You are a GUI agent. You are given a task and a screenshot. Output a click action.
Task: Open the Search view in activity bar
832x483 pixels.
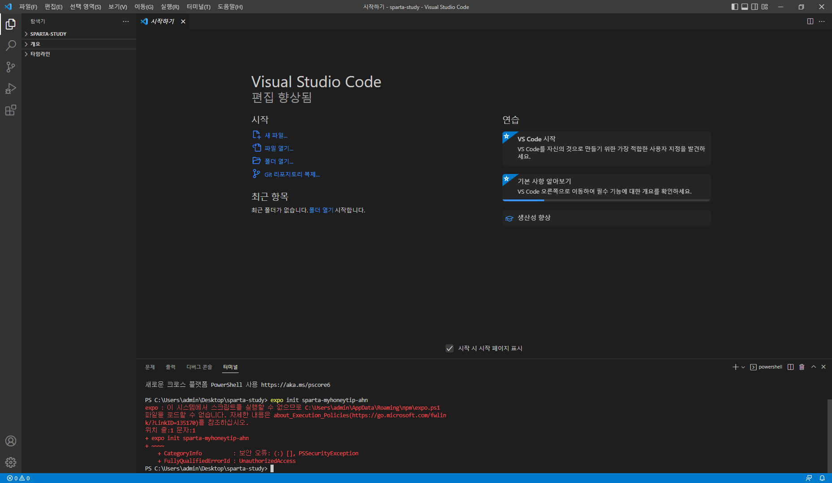11,46
